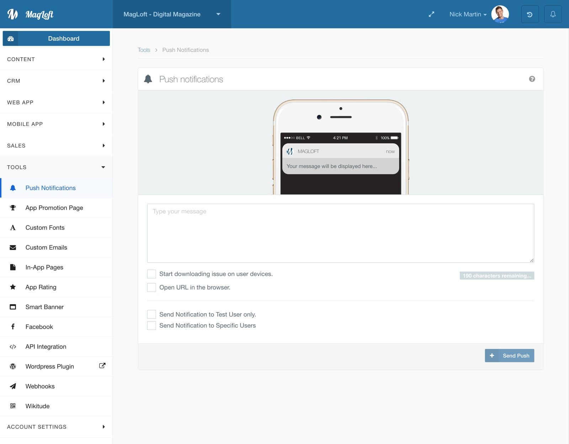569x444 pixels.
Task: Click the Dashboard button
Action: 56,38
